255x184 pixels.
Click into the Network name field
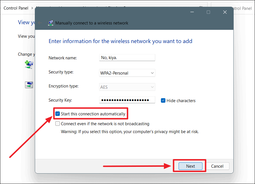127,58
